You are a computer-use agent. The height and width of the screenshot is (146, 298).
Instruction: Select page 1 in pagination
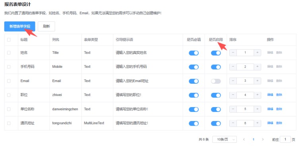253,139
